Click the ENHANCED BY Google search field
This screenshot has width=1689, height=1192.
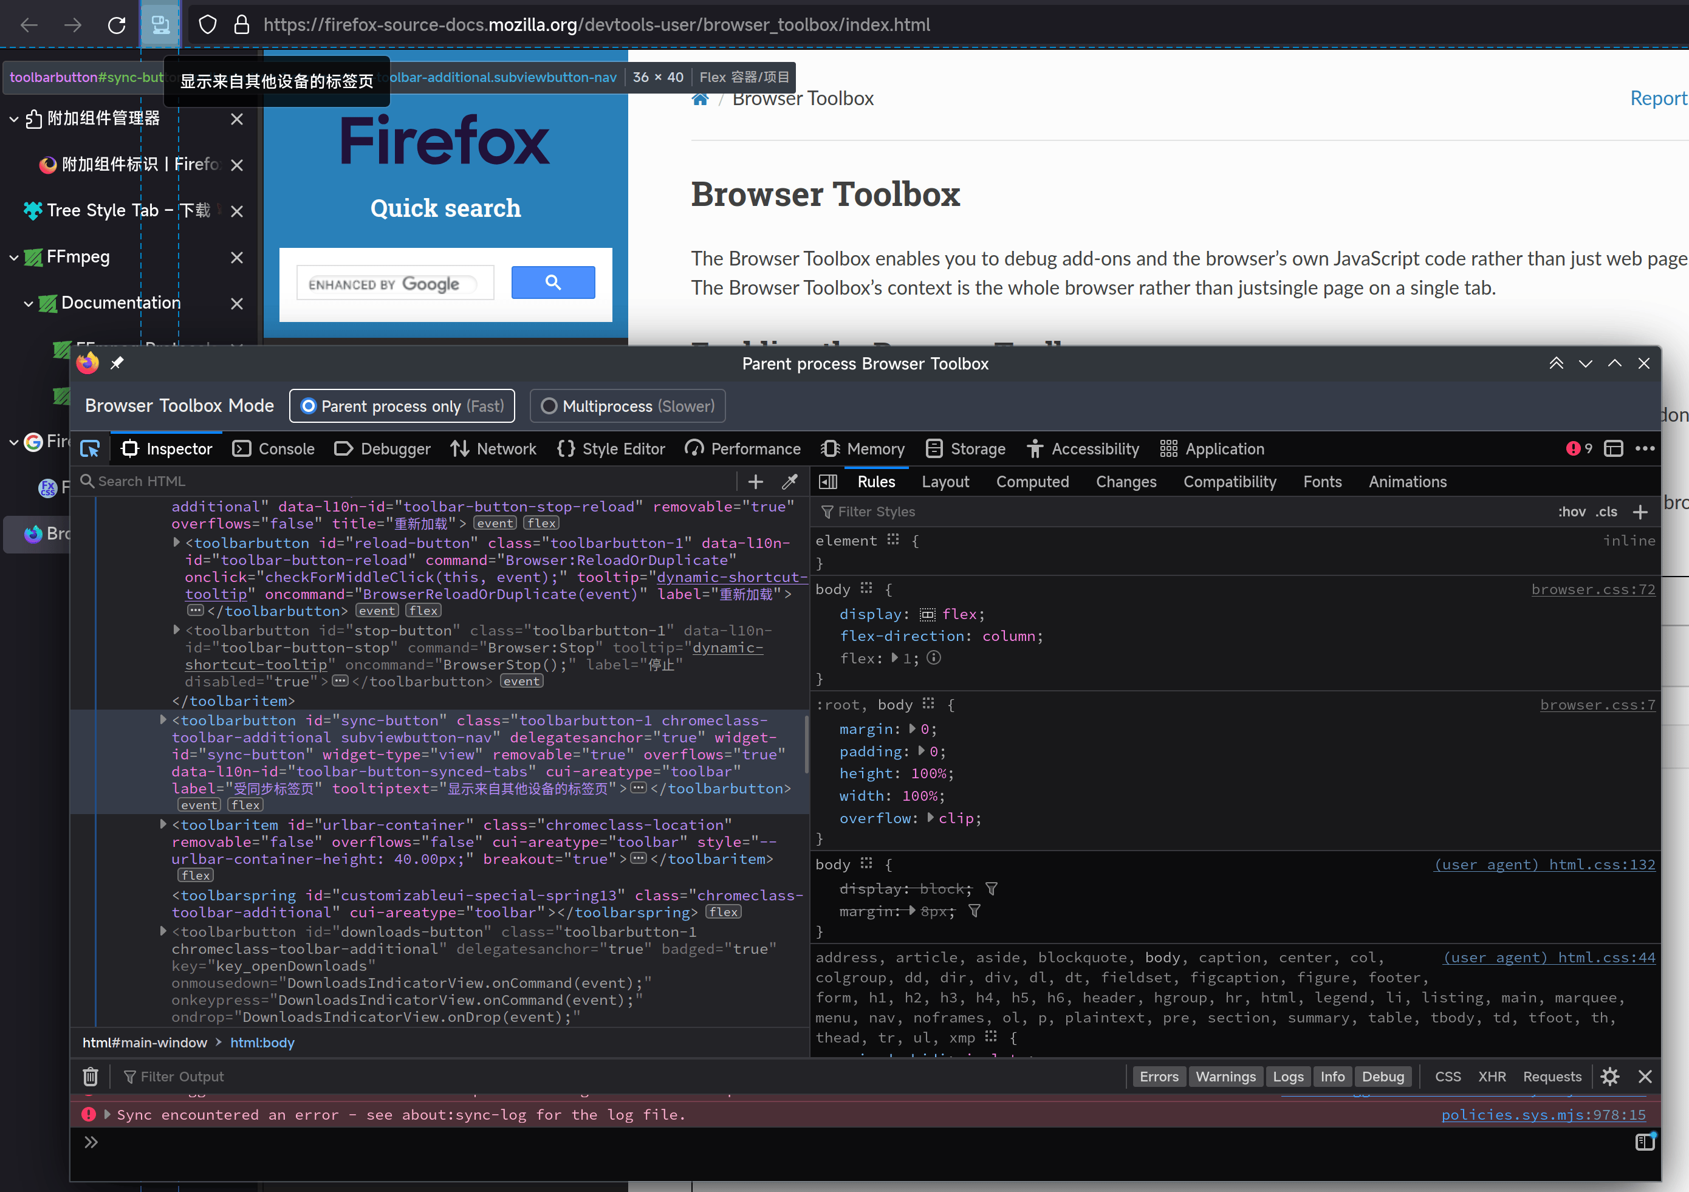(x=395, y=283)
